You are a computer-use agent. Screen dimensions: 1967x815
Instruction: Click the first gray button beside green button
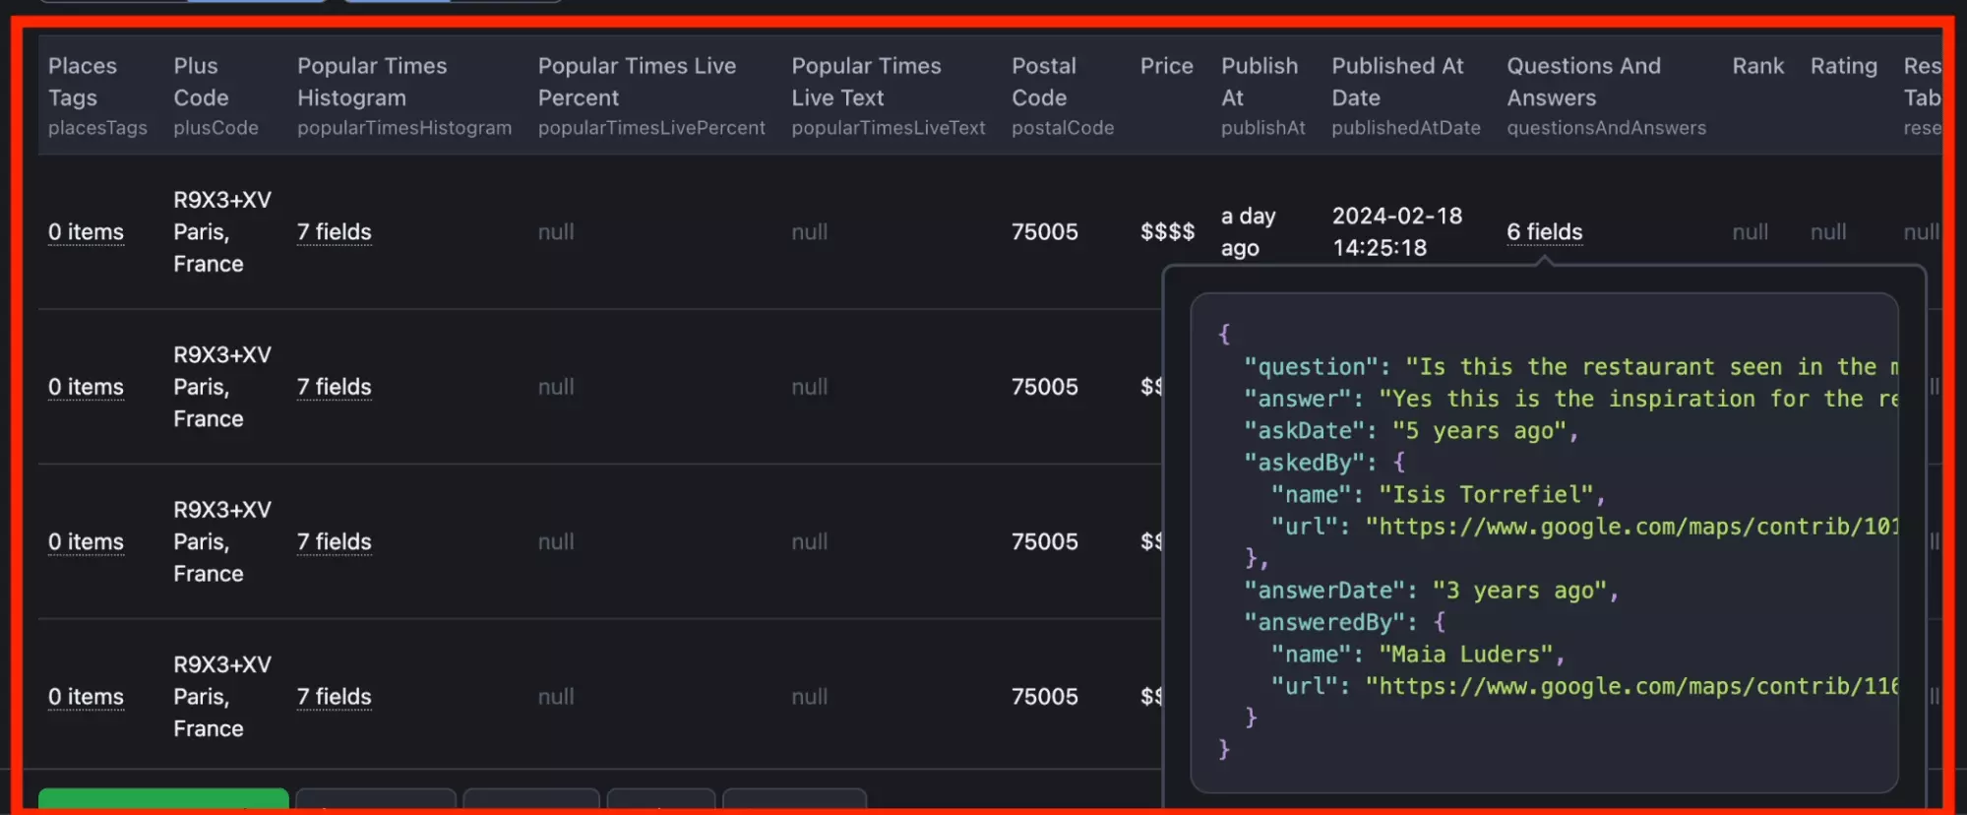[x=375, y=799]
